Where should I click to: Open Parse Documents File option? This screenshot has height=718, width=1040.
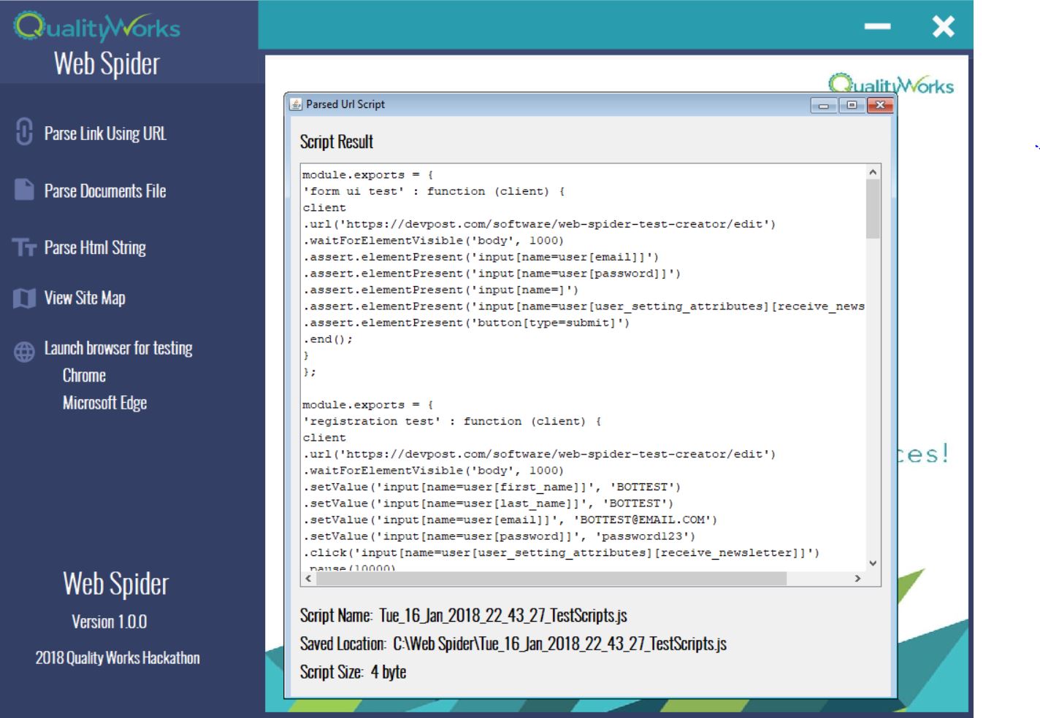[x=105, y=191]
